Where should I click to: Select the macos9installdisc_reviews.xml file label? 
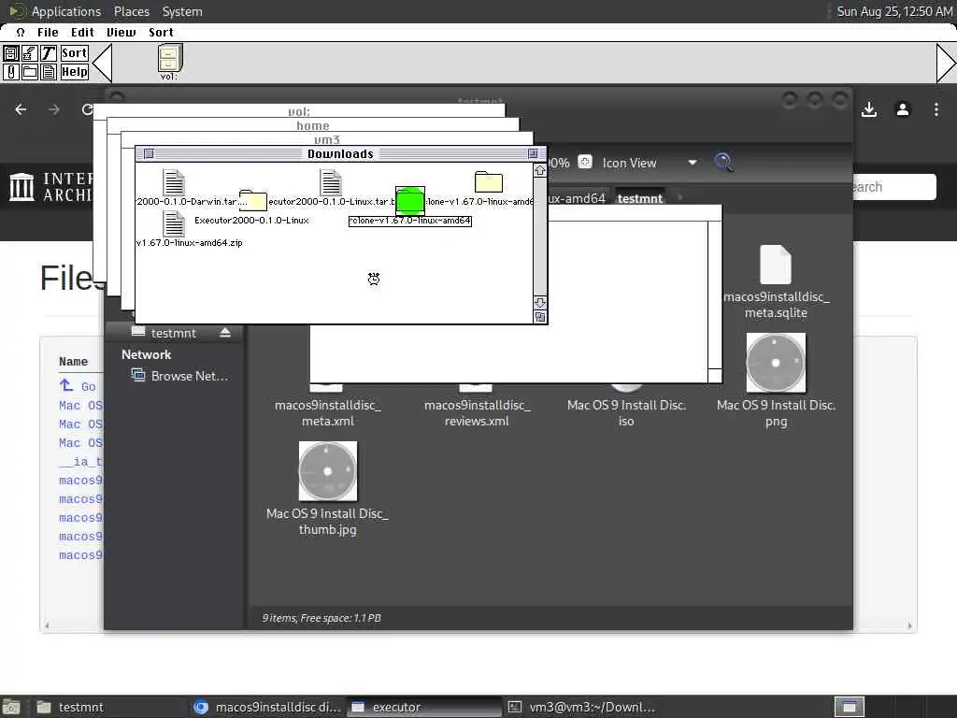pyautogui.click(x=477, y=412)
